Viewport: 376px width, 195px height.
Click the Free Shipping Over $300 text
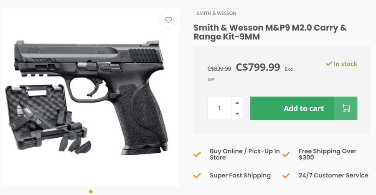(x=328, y=154)
